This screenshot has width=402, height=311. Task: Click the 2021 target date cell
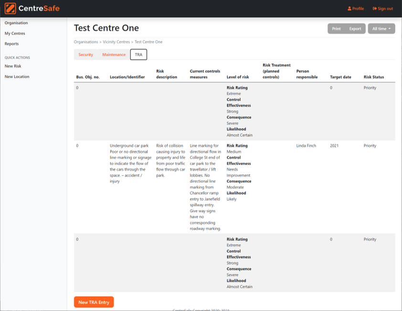click(x=334, y=145)
